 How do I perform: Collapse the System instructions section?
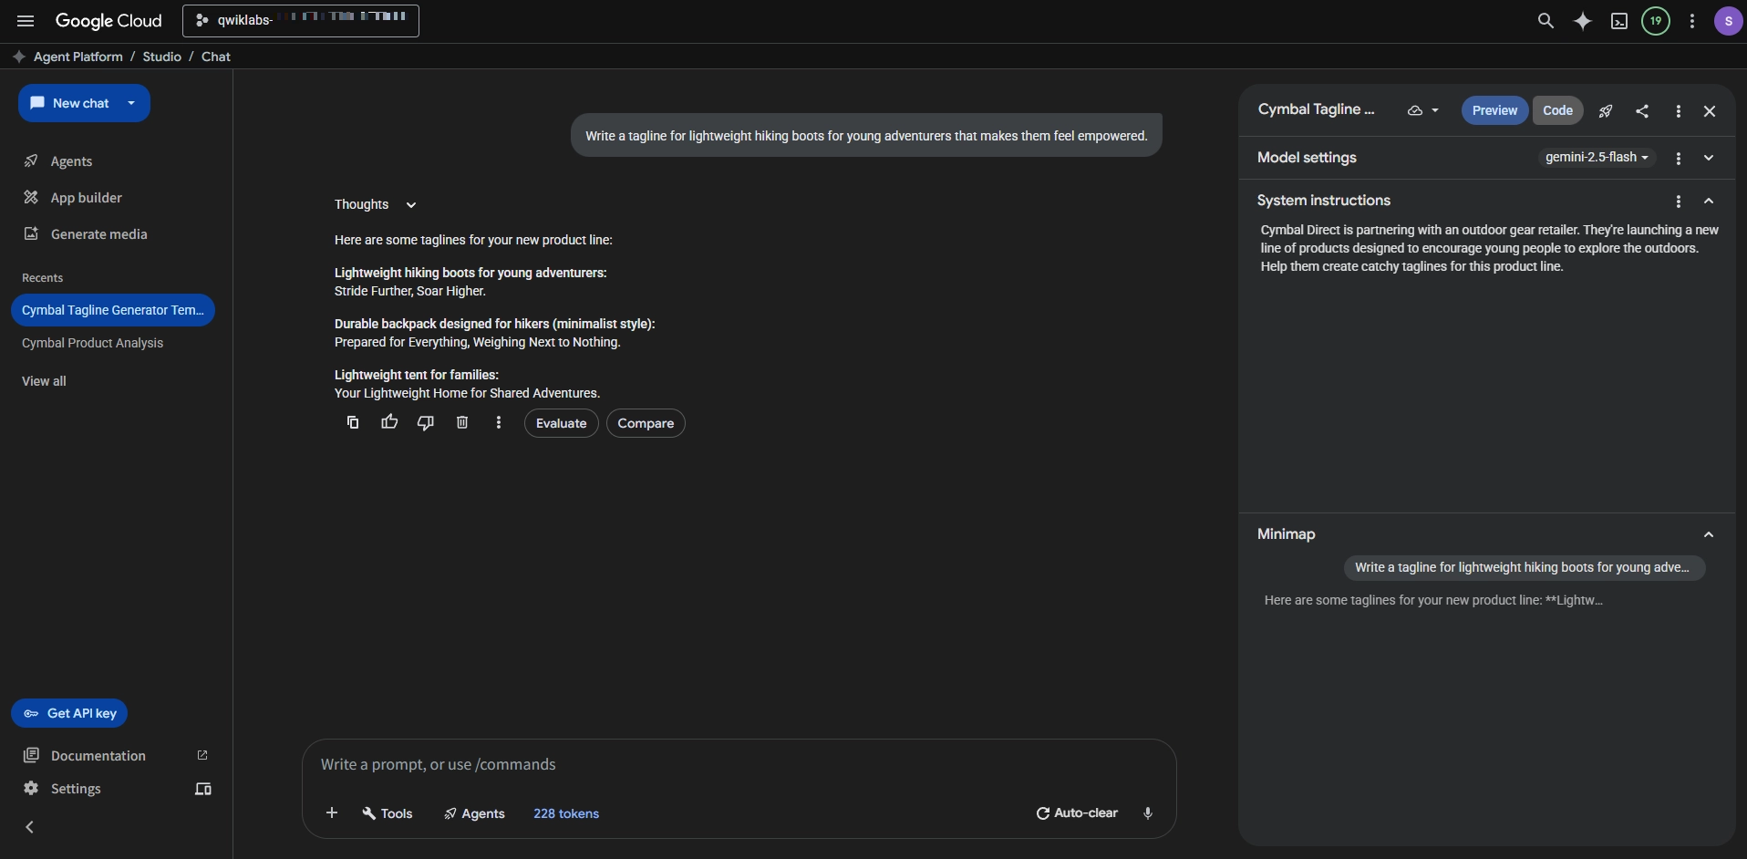1709,201
